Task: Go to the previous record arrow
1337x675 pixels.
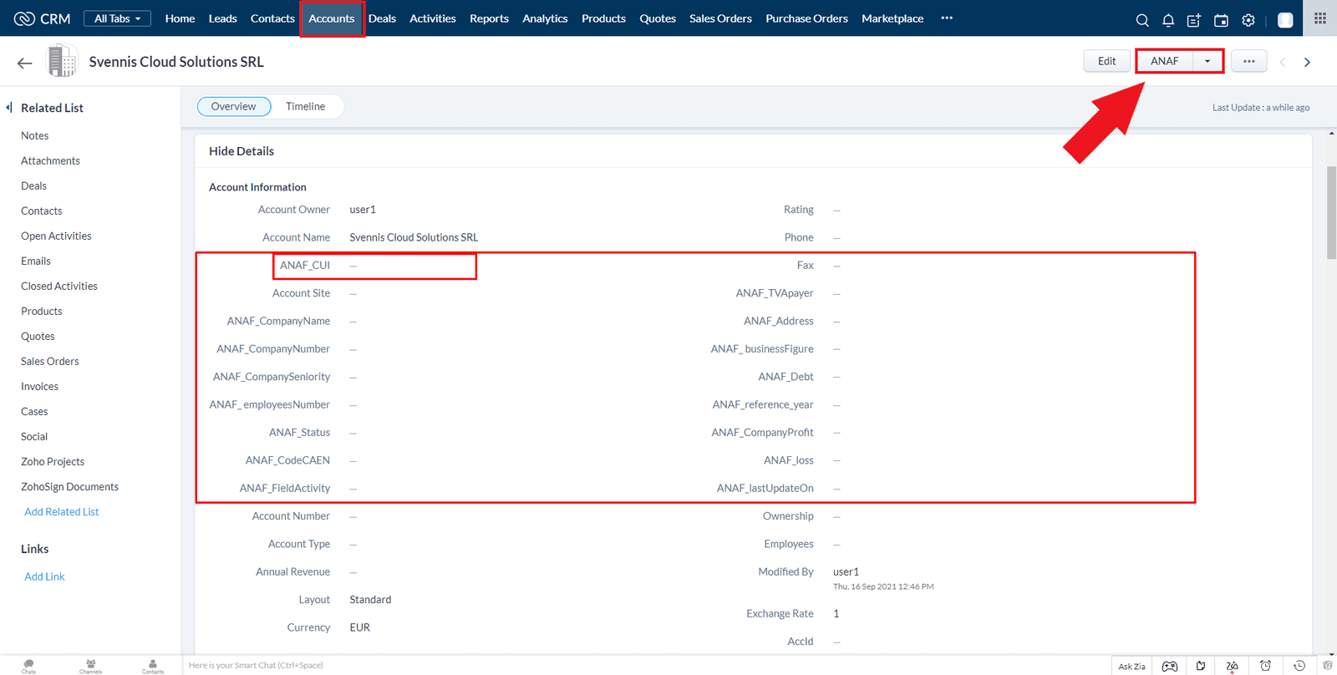Action: (1283, 62)
